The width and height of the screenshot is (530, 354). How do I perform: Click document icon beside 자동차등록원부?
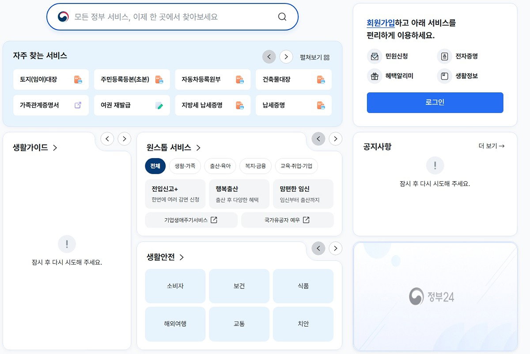(x=239, y=80)
